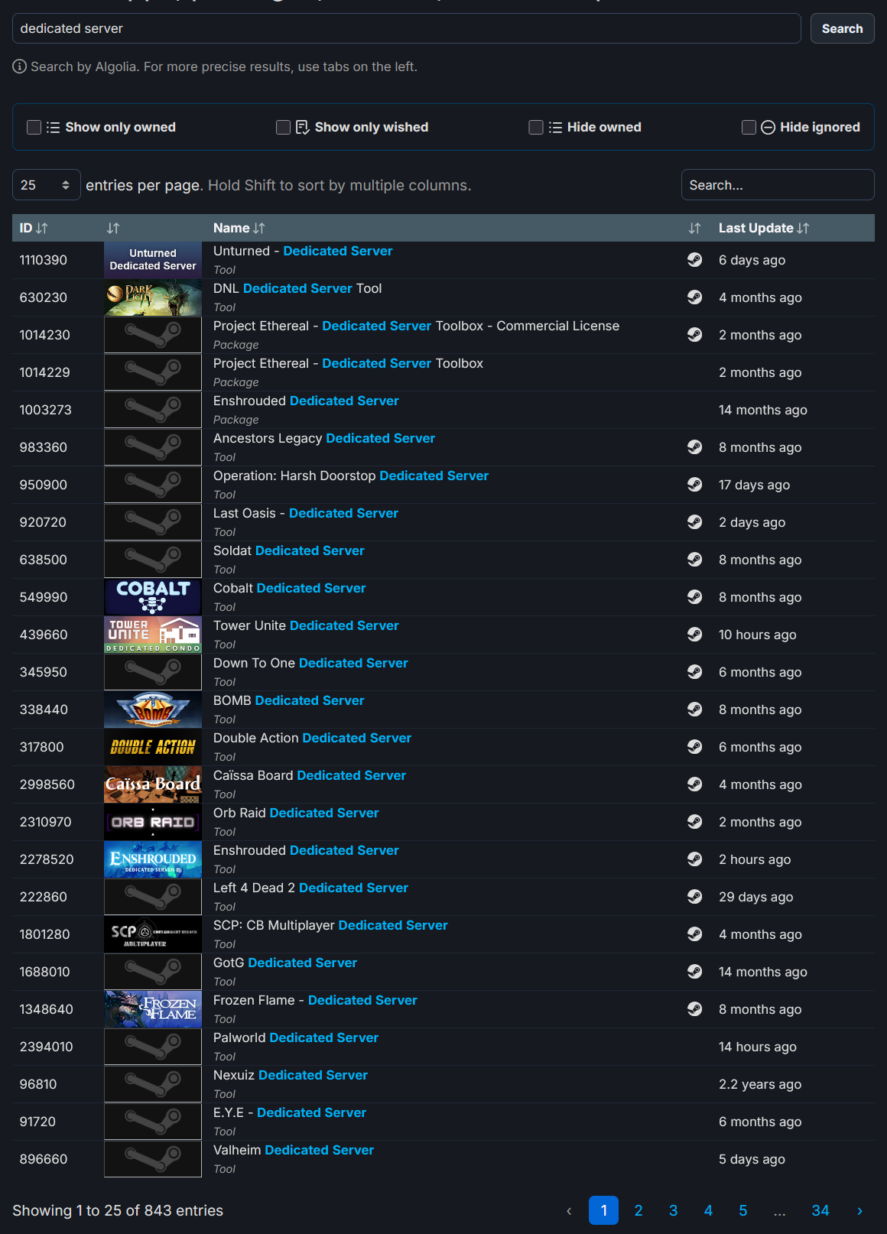The width and height of the screenshot is (887, 1234).
Task: Click the dedicated server search input field
Action: point(407,28)
